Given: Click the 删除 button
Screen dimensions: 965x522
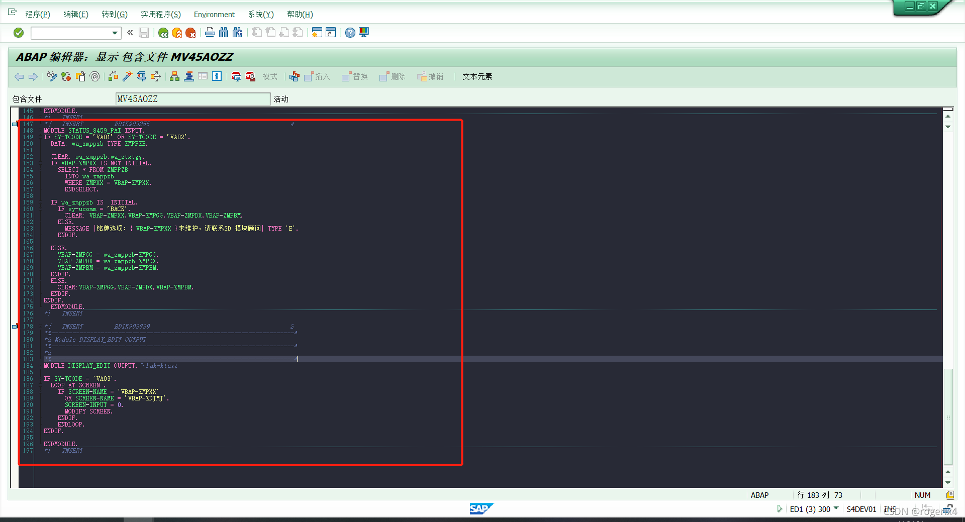Looking at the screenshot, I should click(x=393, y=76).
